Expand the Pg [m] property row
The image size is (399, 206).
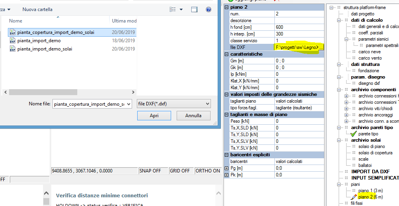tap(226, 169)
